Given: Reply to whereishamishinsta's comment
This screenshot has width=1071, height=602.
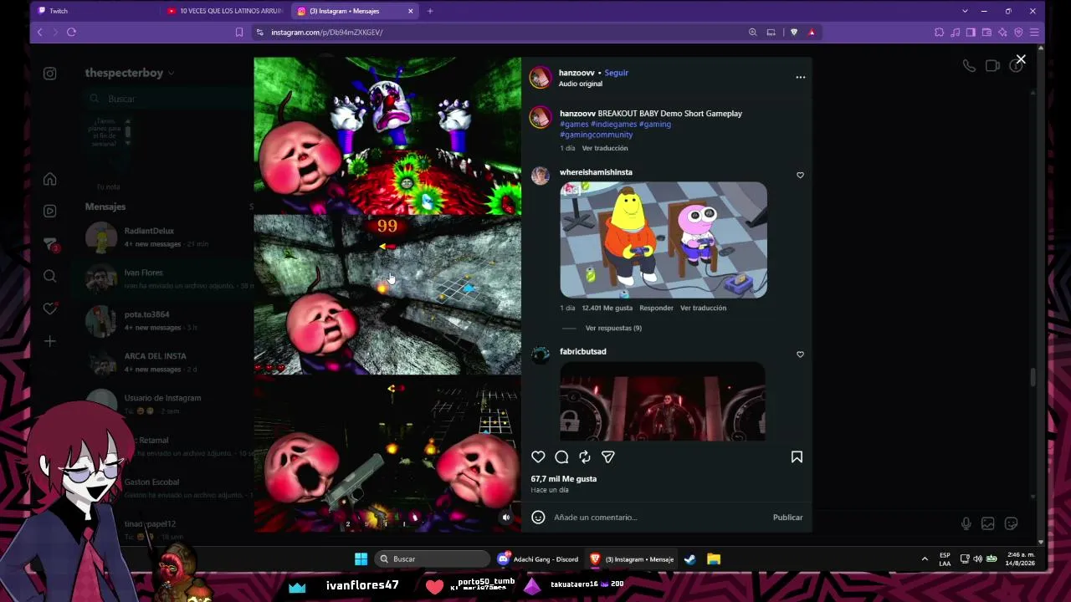Looking at the screenshot, I should (x=656, y=308).
